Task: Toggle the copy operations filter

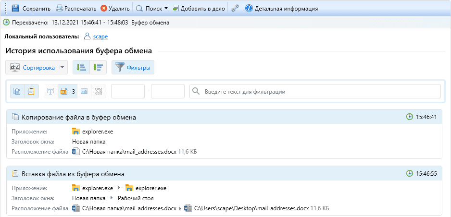Action: coord(18,91)
